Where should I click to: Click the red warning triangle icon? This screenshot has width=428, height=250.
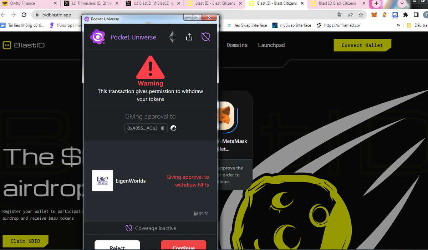click(x=151, y=67)
